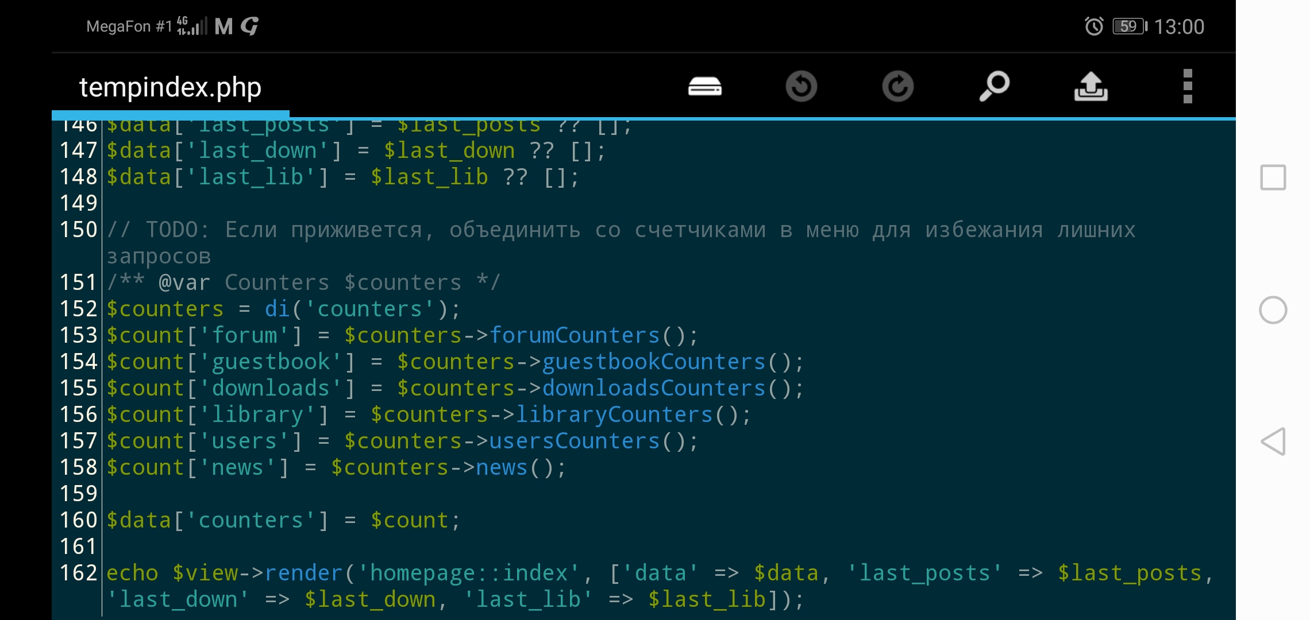Tap the forumCounters method call

(x=575, y=335)
